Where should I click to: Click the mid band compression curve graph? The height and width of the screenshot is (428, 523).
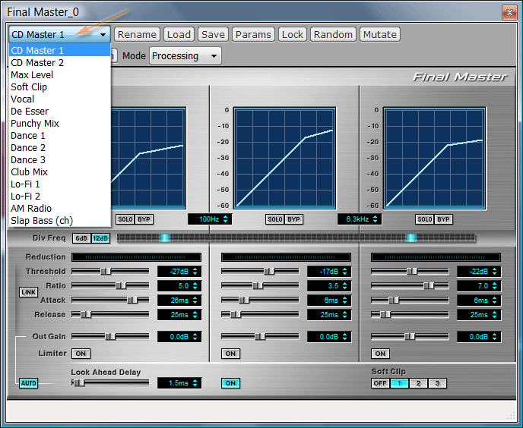pos(284,158)
